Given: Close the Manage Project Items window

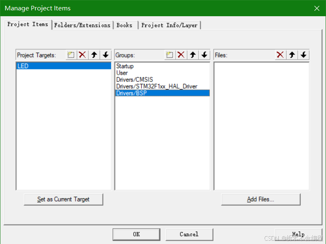Looking at the screenshot, I should [x=316, y=8].
